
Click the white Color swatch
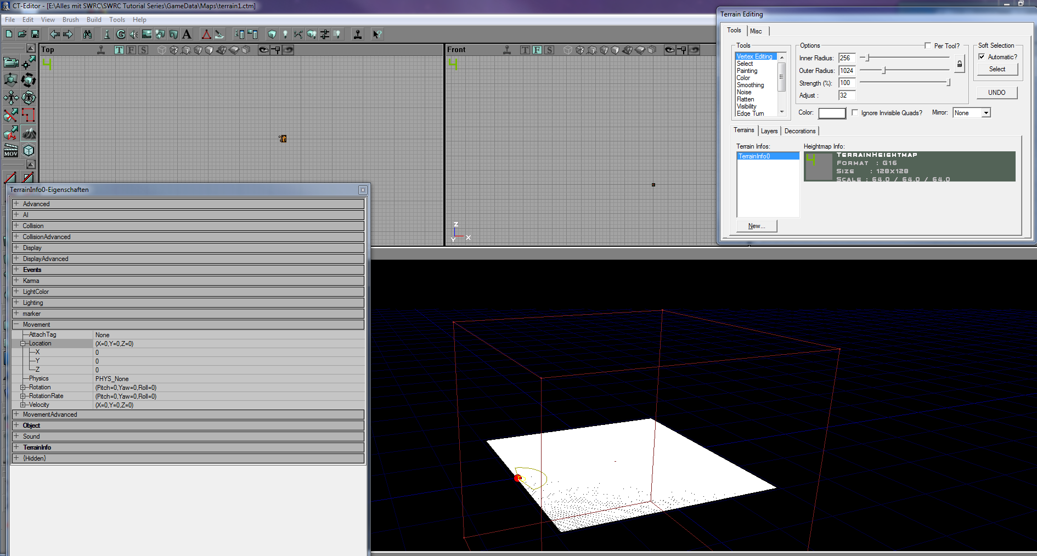[832, 113]
